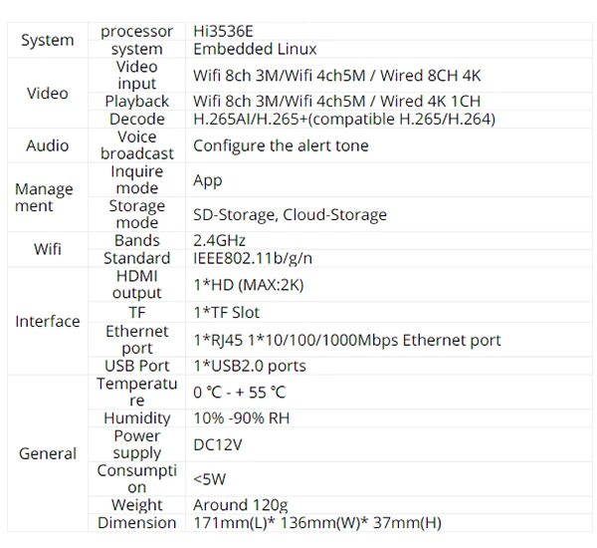Click the Interface category cell
Viewport: 597px width, 548px height.
tap(47, 321)
